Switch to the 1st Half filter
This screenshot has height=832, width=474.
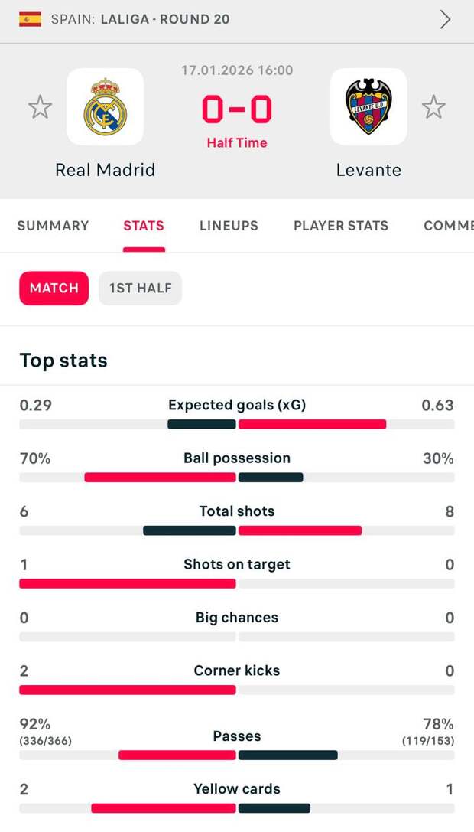[140, 289]
